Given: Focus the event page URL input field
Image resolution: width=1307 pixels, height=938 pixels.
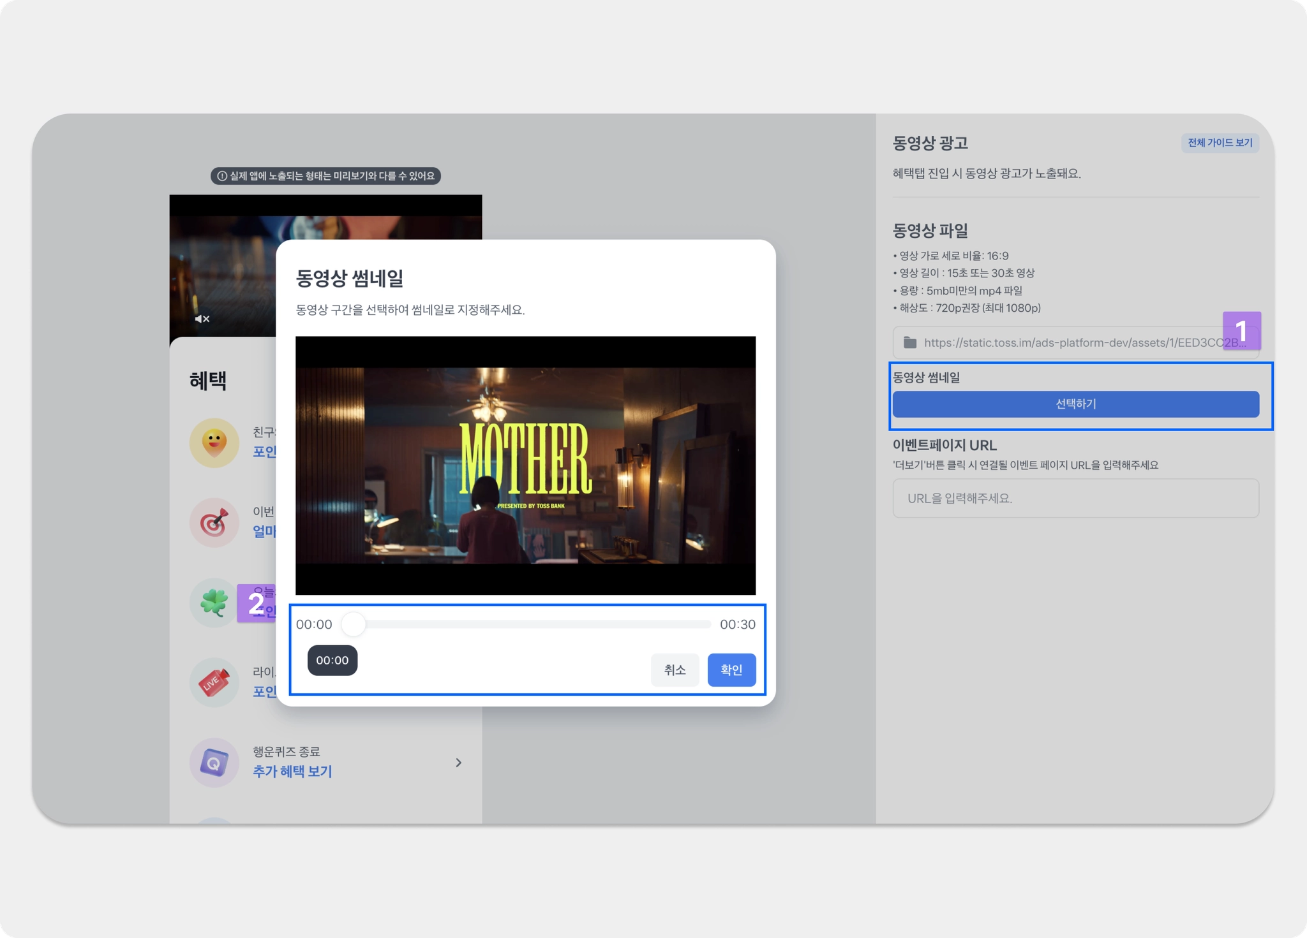Looking at the screenshot, I should pyautogui.click(x=1075, y=498).
